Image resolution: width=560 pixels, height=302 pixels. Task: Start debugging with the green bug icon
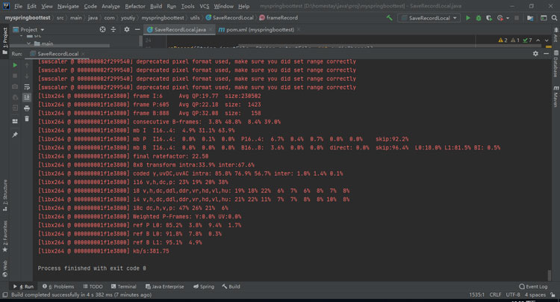click(x=479, y=18)
